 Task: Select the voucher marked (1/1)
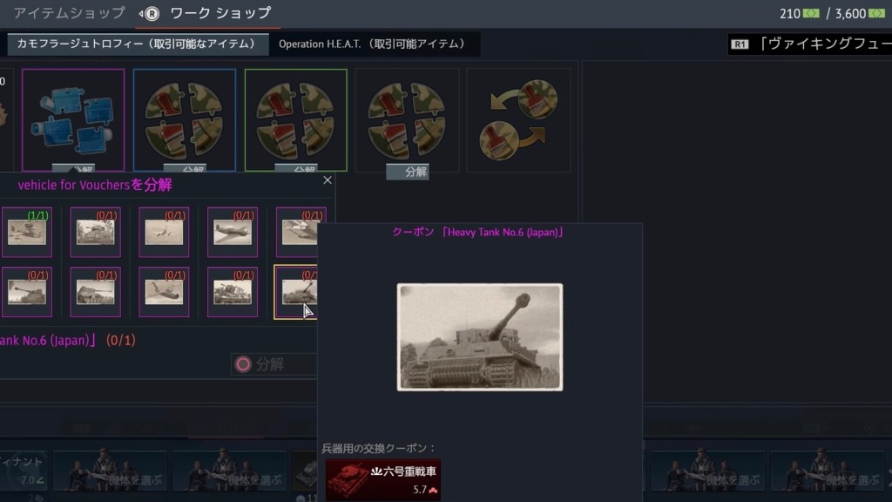[27, 232]
